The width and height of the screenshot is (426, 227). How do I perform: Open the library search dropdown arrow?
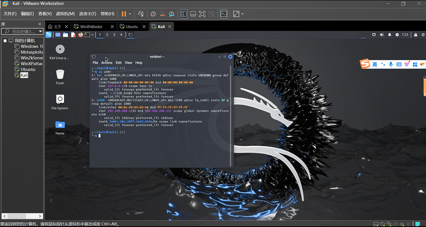40,31
